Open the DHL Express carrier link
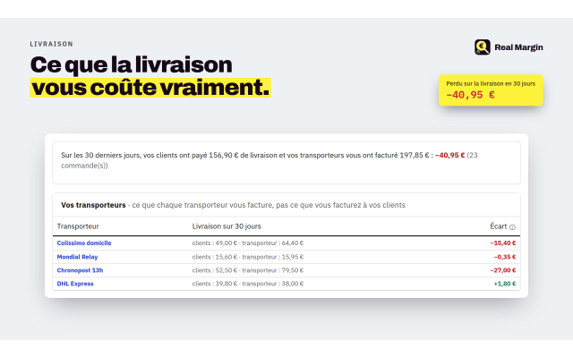573x358 pixels. pos(75,284)
